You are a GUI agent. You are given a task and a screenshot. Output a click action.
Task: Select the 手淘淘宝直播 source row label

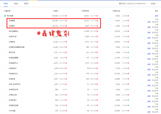[x=13, y=58]
